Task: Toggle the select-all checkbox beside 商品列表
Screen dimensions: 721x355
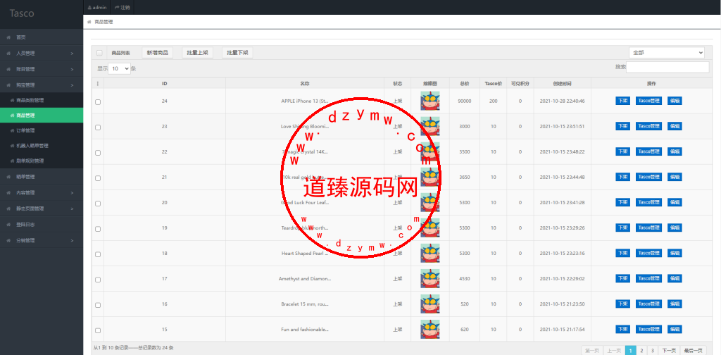Action: click(99, 53)
